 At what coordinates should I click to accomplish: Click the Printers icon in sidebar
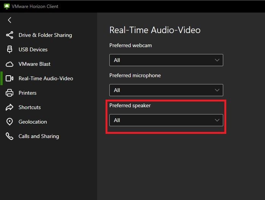coord(9,93)
